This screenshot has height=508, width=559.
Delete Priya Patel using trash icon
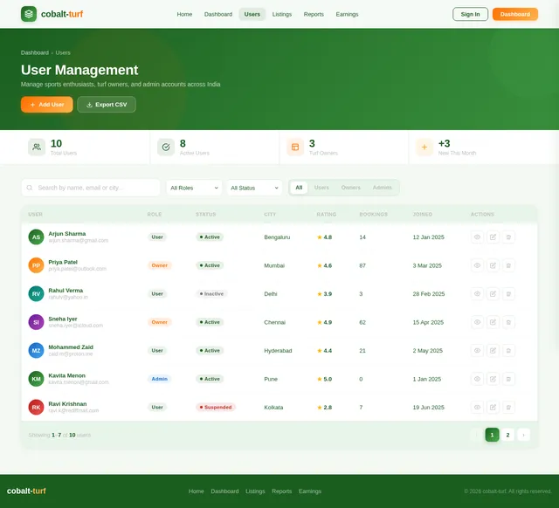pos(508,265)
